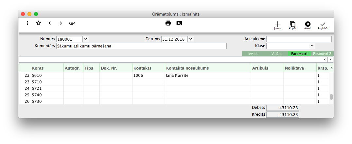The image size is (352, 144).
Task: Cancel changes with Atcelt
Action: (308, 25)
